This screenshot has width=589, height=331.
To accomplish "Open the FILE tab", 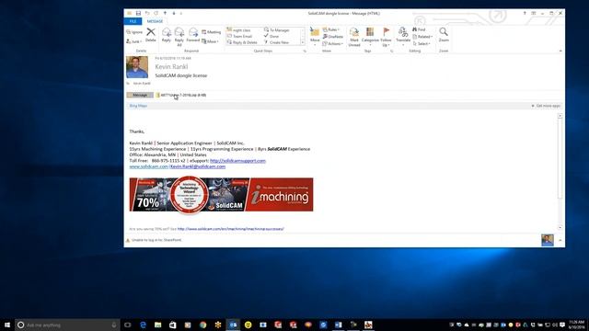I will [133, 21].
